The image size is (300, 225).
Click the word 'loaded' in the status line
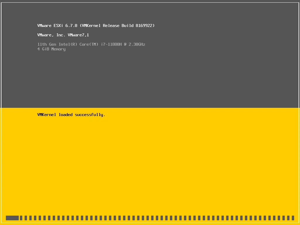coord(65,115)
